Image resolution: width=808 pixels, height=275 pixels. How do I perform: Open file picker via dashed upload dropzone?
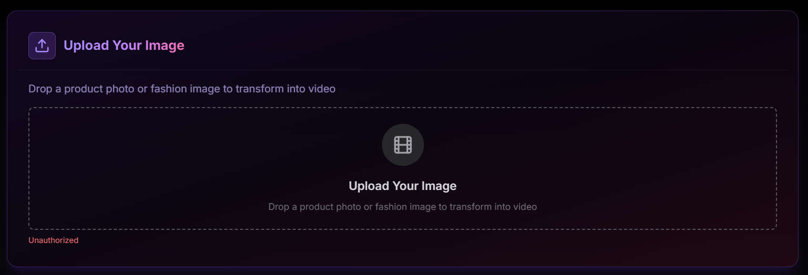[x=402, y=168]
